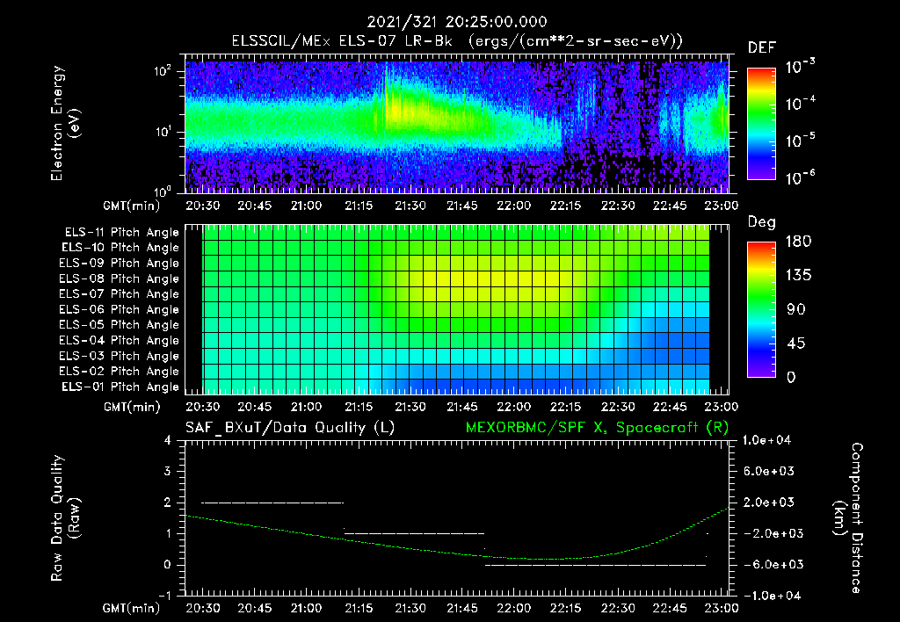The height and width of the screenshot is (622, 900).
Task: Click the GMT(min) label under the spectrogram
Action: point(132,206)
